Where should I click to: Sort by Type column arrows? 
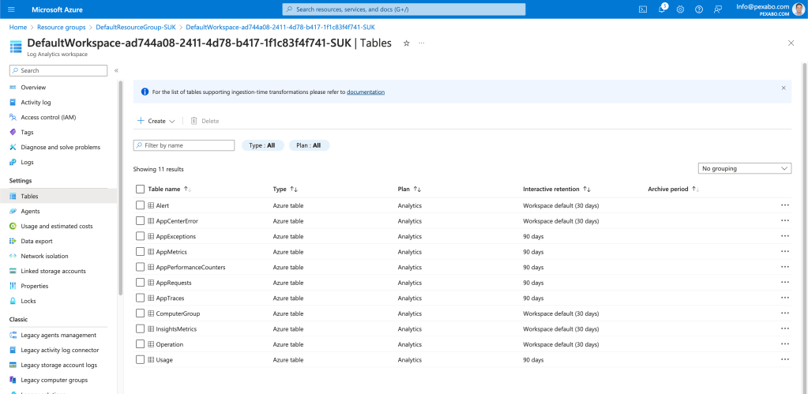(294, 189)
